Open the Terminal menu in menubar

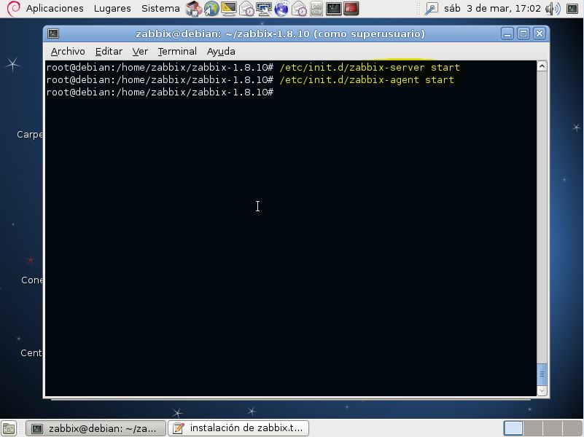[177, 52]
